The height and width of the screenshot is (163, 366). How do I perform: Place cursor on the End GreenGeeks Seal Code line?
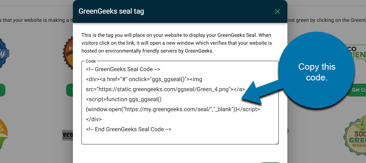coord(129,129)
